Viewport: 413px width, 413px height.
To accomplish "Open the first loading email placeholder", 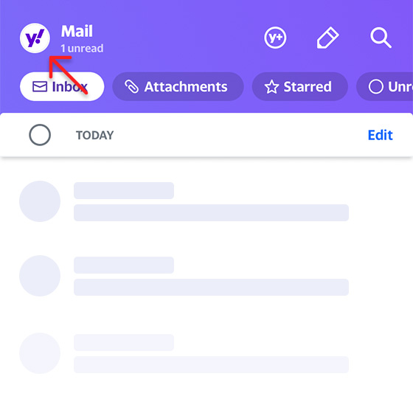I will (184, 201).
